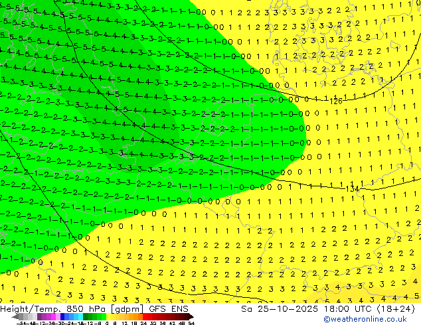Click the 'GFS ENS' model label
This screenshot has height=325, width=421.
click(169, 309)
